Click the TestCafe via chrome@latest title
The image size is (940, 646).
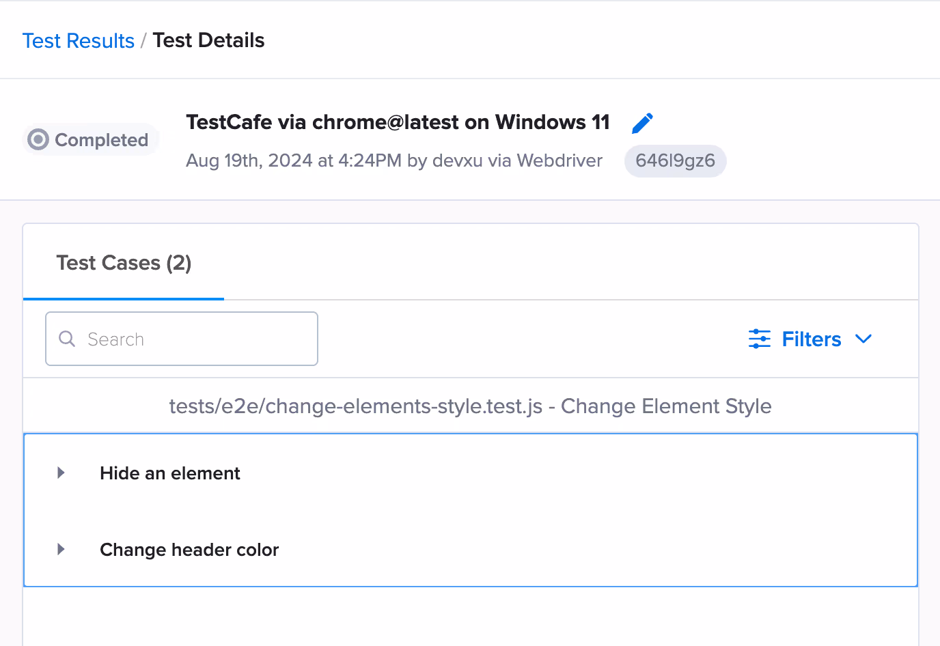pos(398,122)
